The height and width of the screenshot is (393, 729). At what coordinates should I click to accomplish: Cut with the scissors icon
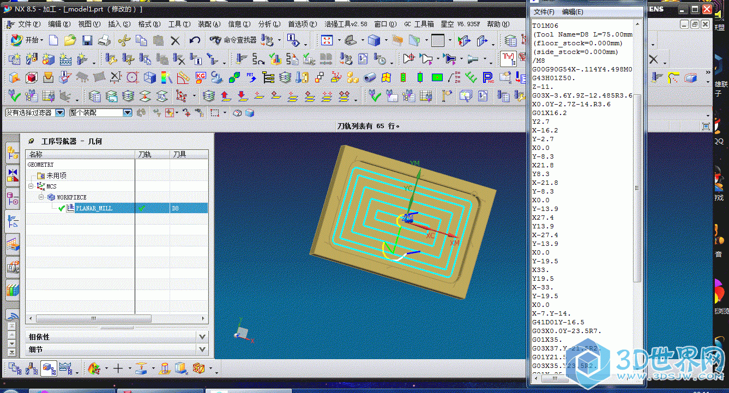[x=124, y=40]
